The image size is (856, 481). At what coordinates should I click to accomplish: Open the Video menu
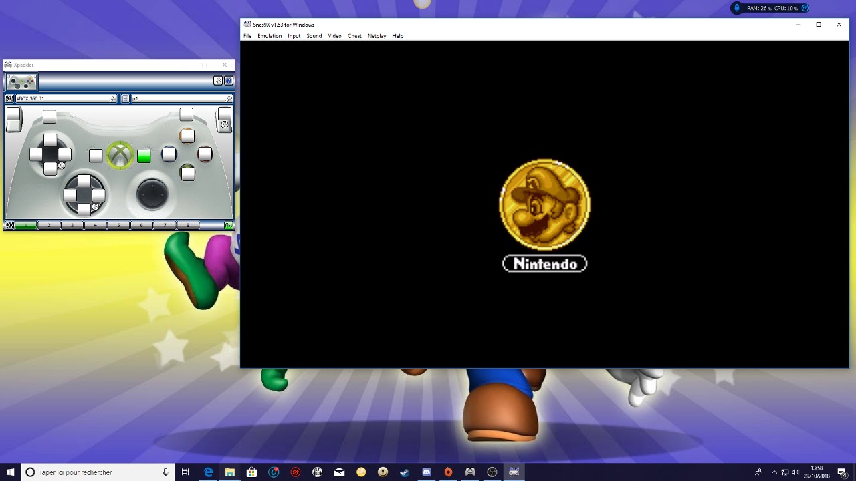pyautogui.click(x=335, y=36)
